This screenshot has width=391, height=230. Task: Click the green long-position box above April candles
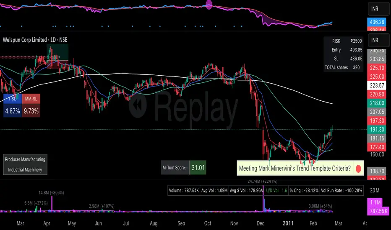57,52
